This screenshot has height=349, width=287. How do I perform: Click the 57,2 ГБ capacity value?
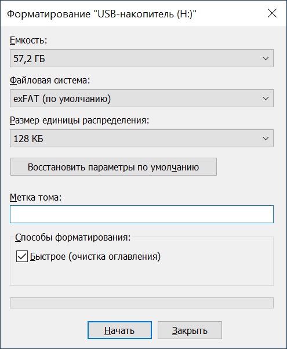pyautogui.click(x=29, y=59)
